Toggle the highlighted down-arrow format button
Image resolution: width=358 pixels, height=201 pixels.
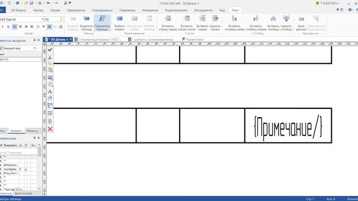tap(50, 27)
